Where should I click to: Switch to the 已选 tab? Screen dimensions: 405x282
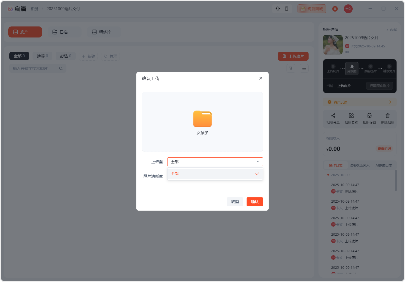pos(64,32)
